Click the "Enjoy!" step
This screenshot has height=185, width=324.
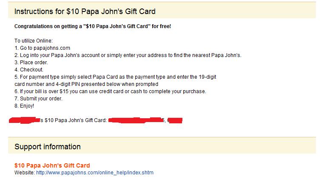coord(24,106)
